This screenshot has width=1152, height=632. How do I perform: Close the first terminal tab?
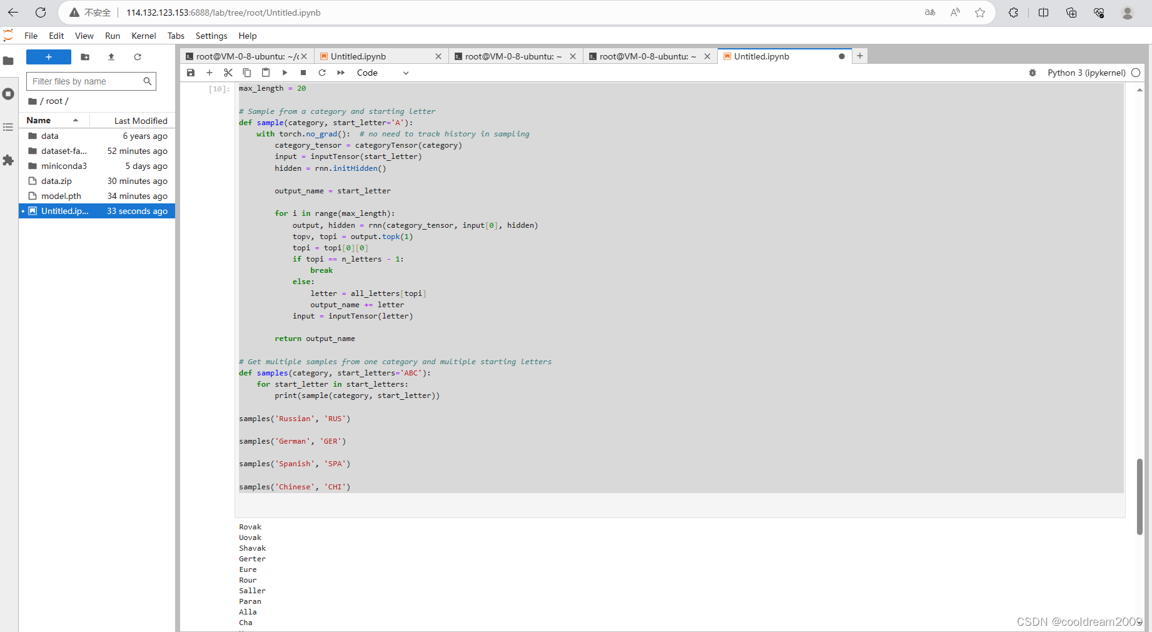[x=304, y=56]
